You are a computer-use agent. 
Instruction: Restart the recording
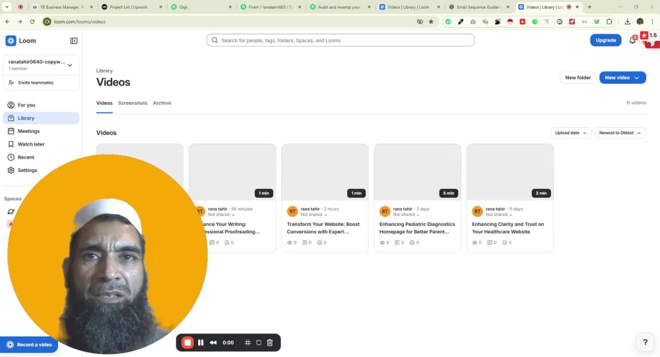pyautogui.click(x=259, y=343)
